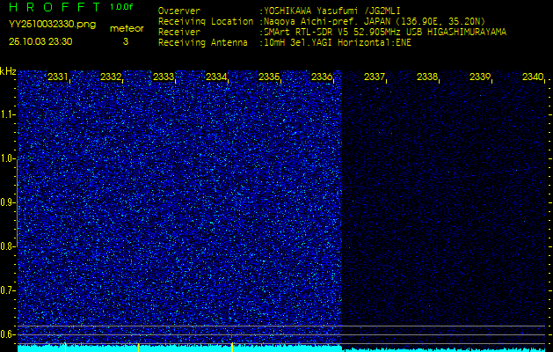Click the 2335 time marker
Image resolution: width=553 pixels, height=352 pixels.
tap(269, 77)
